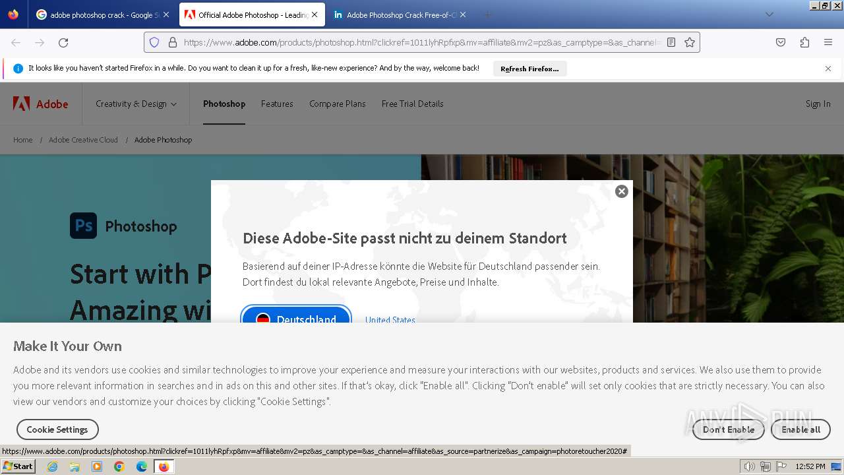Switch to the LinkedIn Photoshop Crack tab
This screenshot has width=844, height=475.
[400, 15]
